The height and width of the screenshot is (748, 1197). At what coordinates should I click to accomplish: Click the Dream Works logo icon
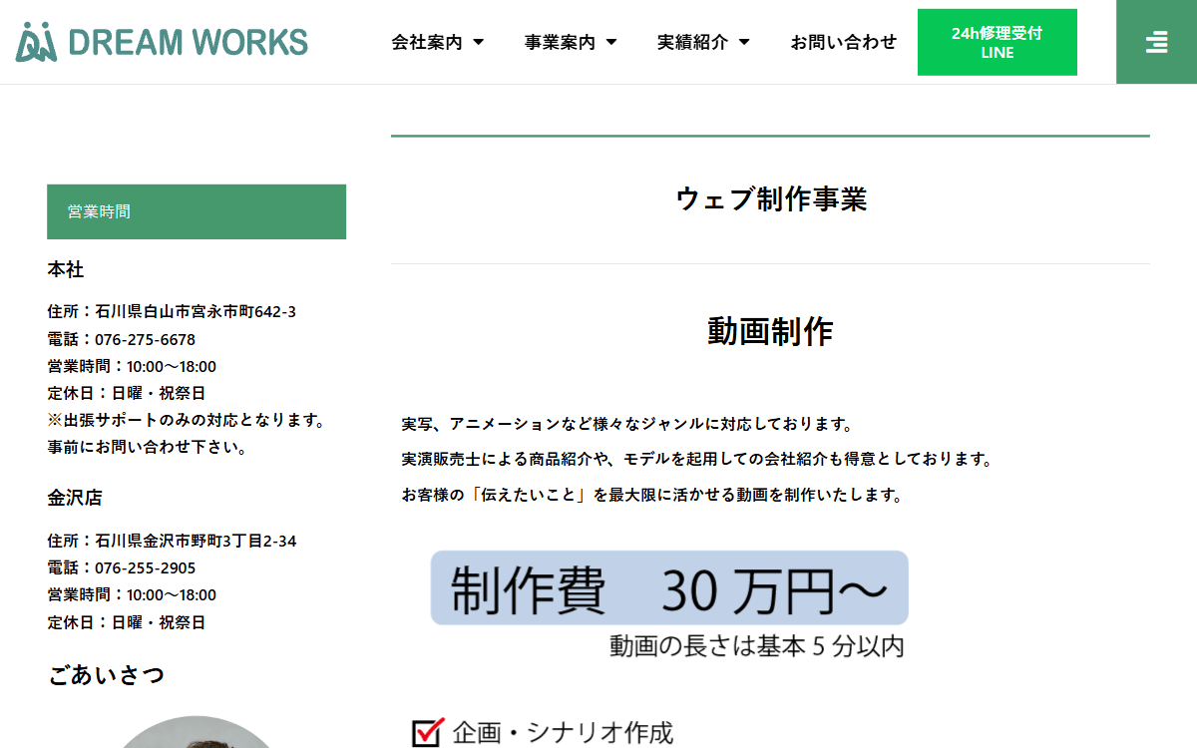pyautogui.click(x=38, y=42)
